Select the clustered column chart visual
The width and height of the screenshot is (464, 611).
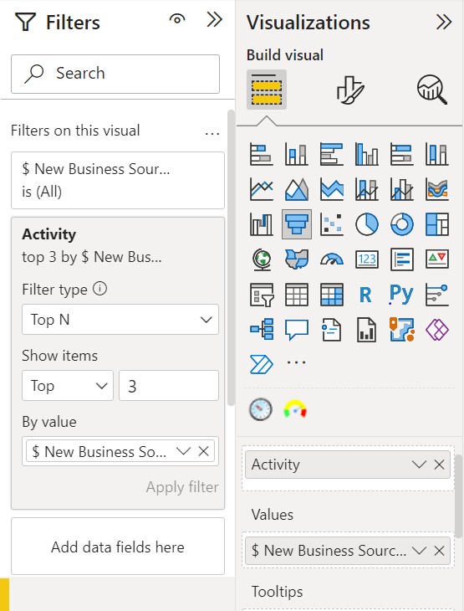(x=367, y=154)
